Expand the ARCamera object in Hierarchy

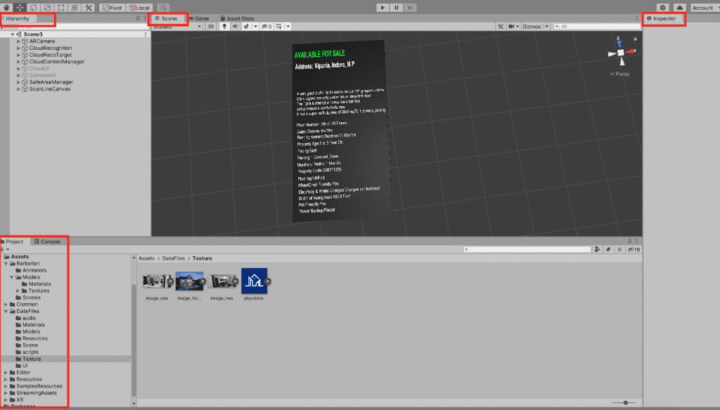click(x=19, y=41)
